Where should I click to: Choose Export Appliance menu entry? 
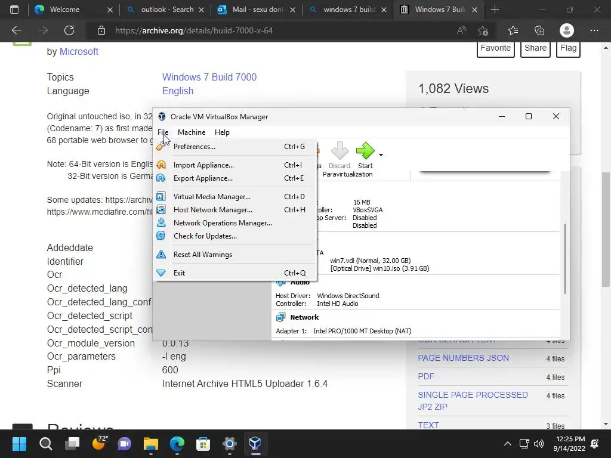pos(235,178)
